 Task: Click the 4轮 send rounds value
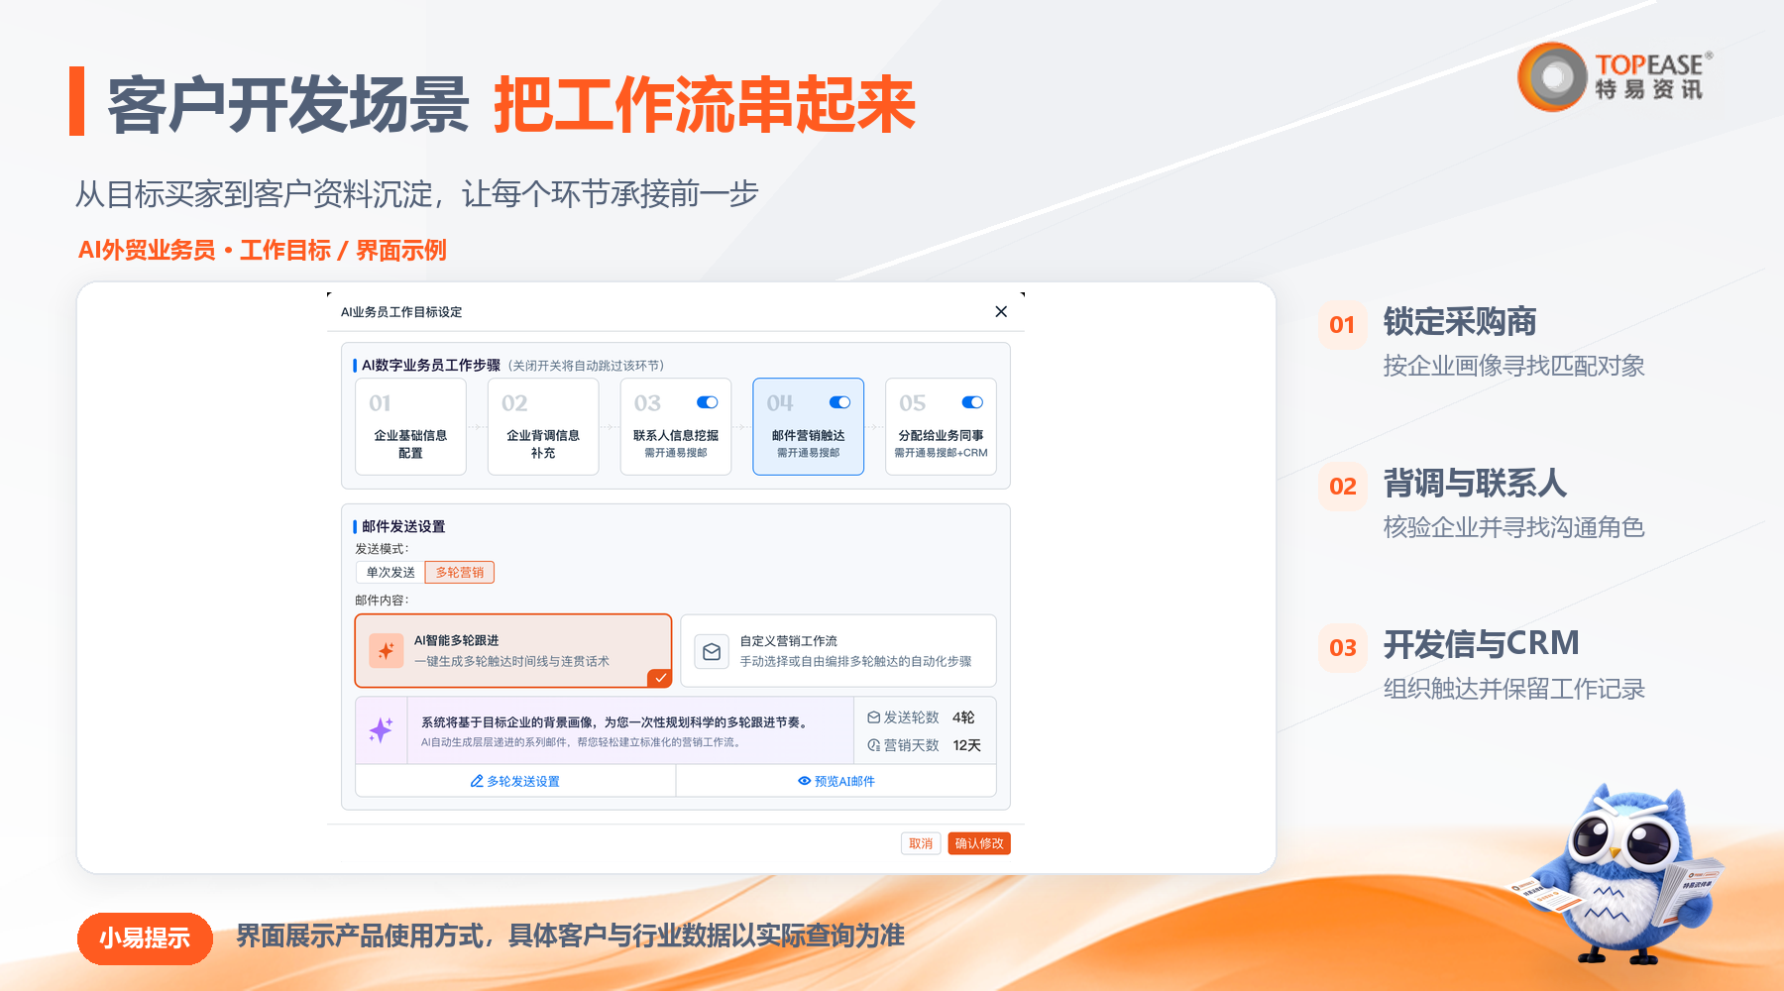[x=963, y=717]
